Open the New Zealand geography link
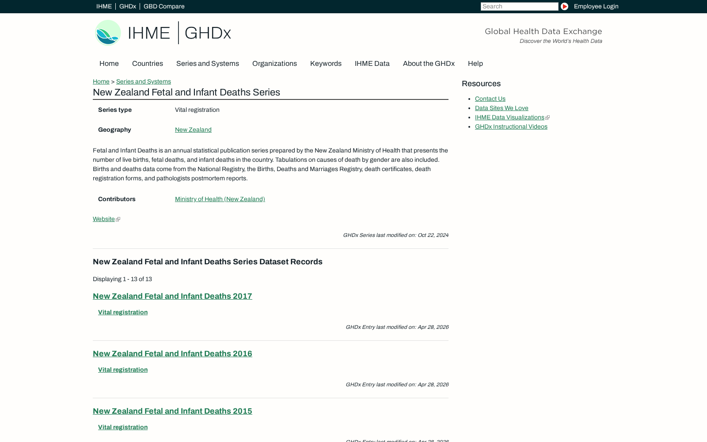 click(193, 130)
